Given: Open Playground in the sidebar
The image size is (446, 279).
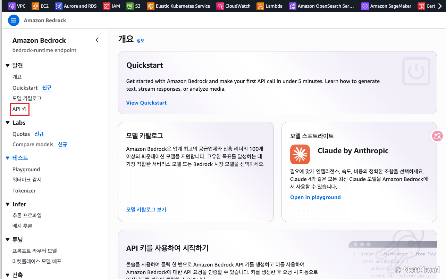Looking at the screenshot, I should click(26, 169).
